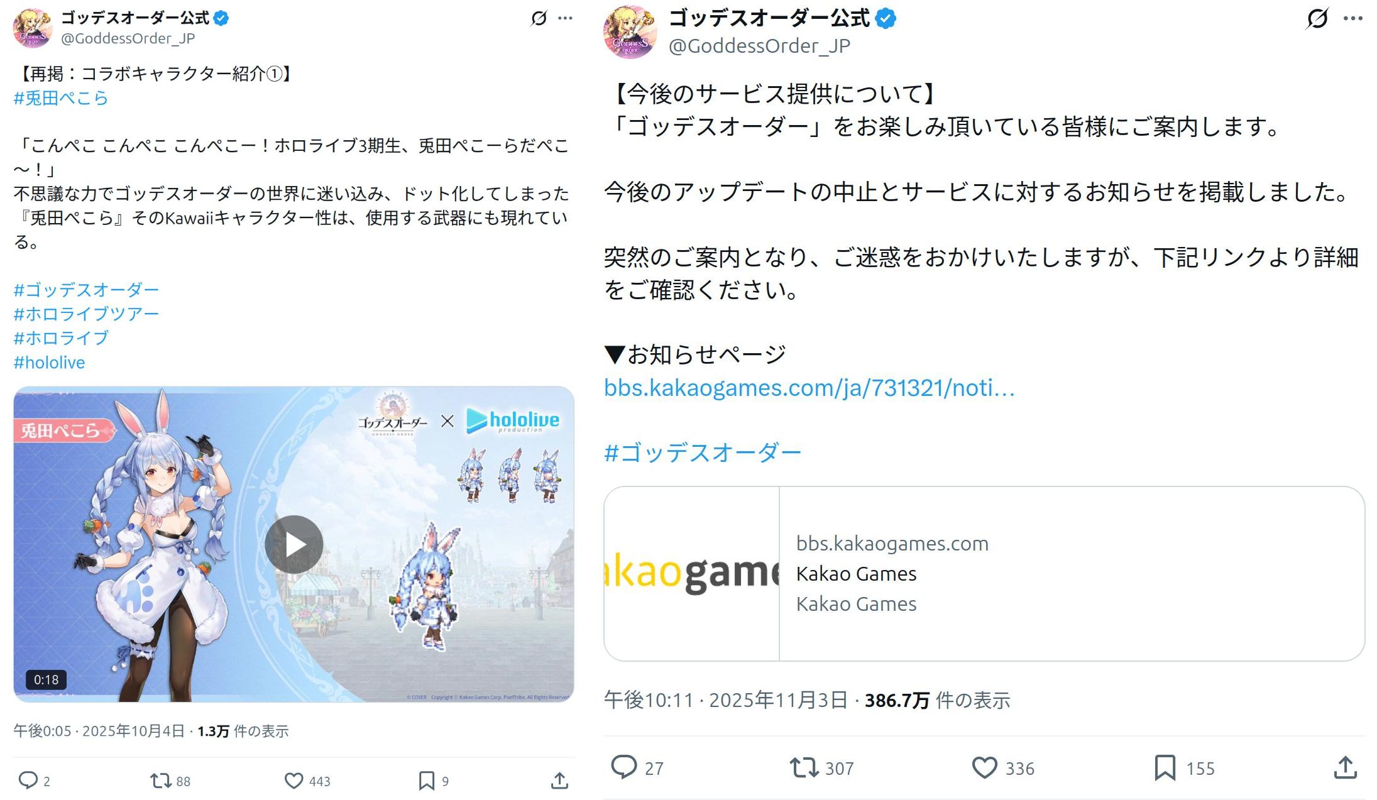Screen dimensions: 1377x800
Task: Open the #兎田ぺこら hashtag
Action: (x=61, y=98)
